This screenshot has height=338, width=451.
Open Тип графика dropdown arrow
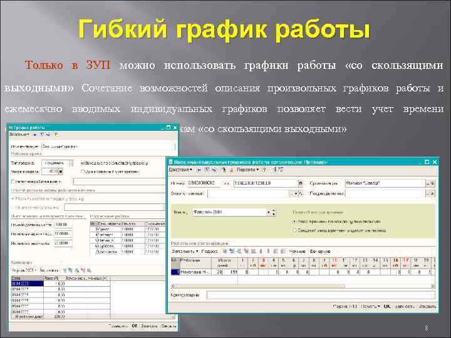71,163
